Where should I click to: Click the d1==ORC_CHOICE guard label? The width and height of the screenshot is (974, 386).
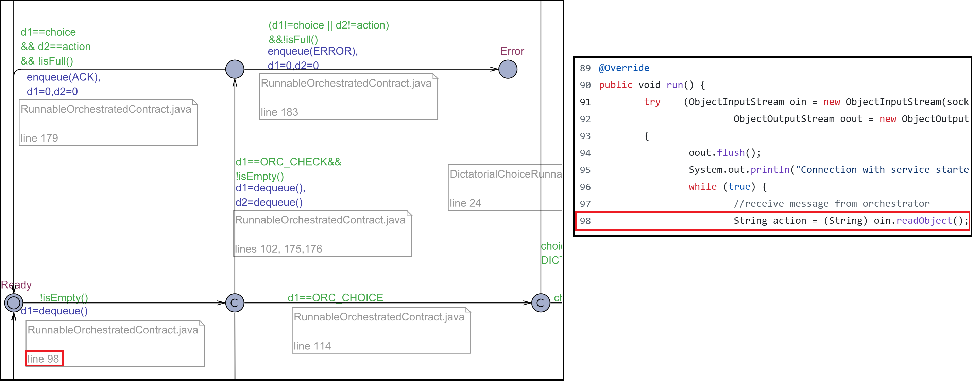coord(335,298)
